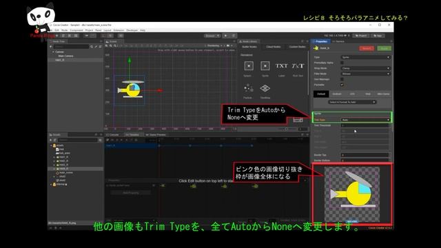The height and width of the screenshot is (248, 441).
Task: Select the Label TXT node icon
Action: 281,66
